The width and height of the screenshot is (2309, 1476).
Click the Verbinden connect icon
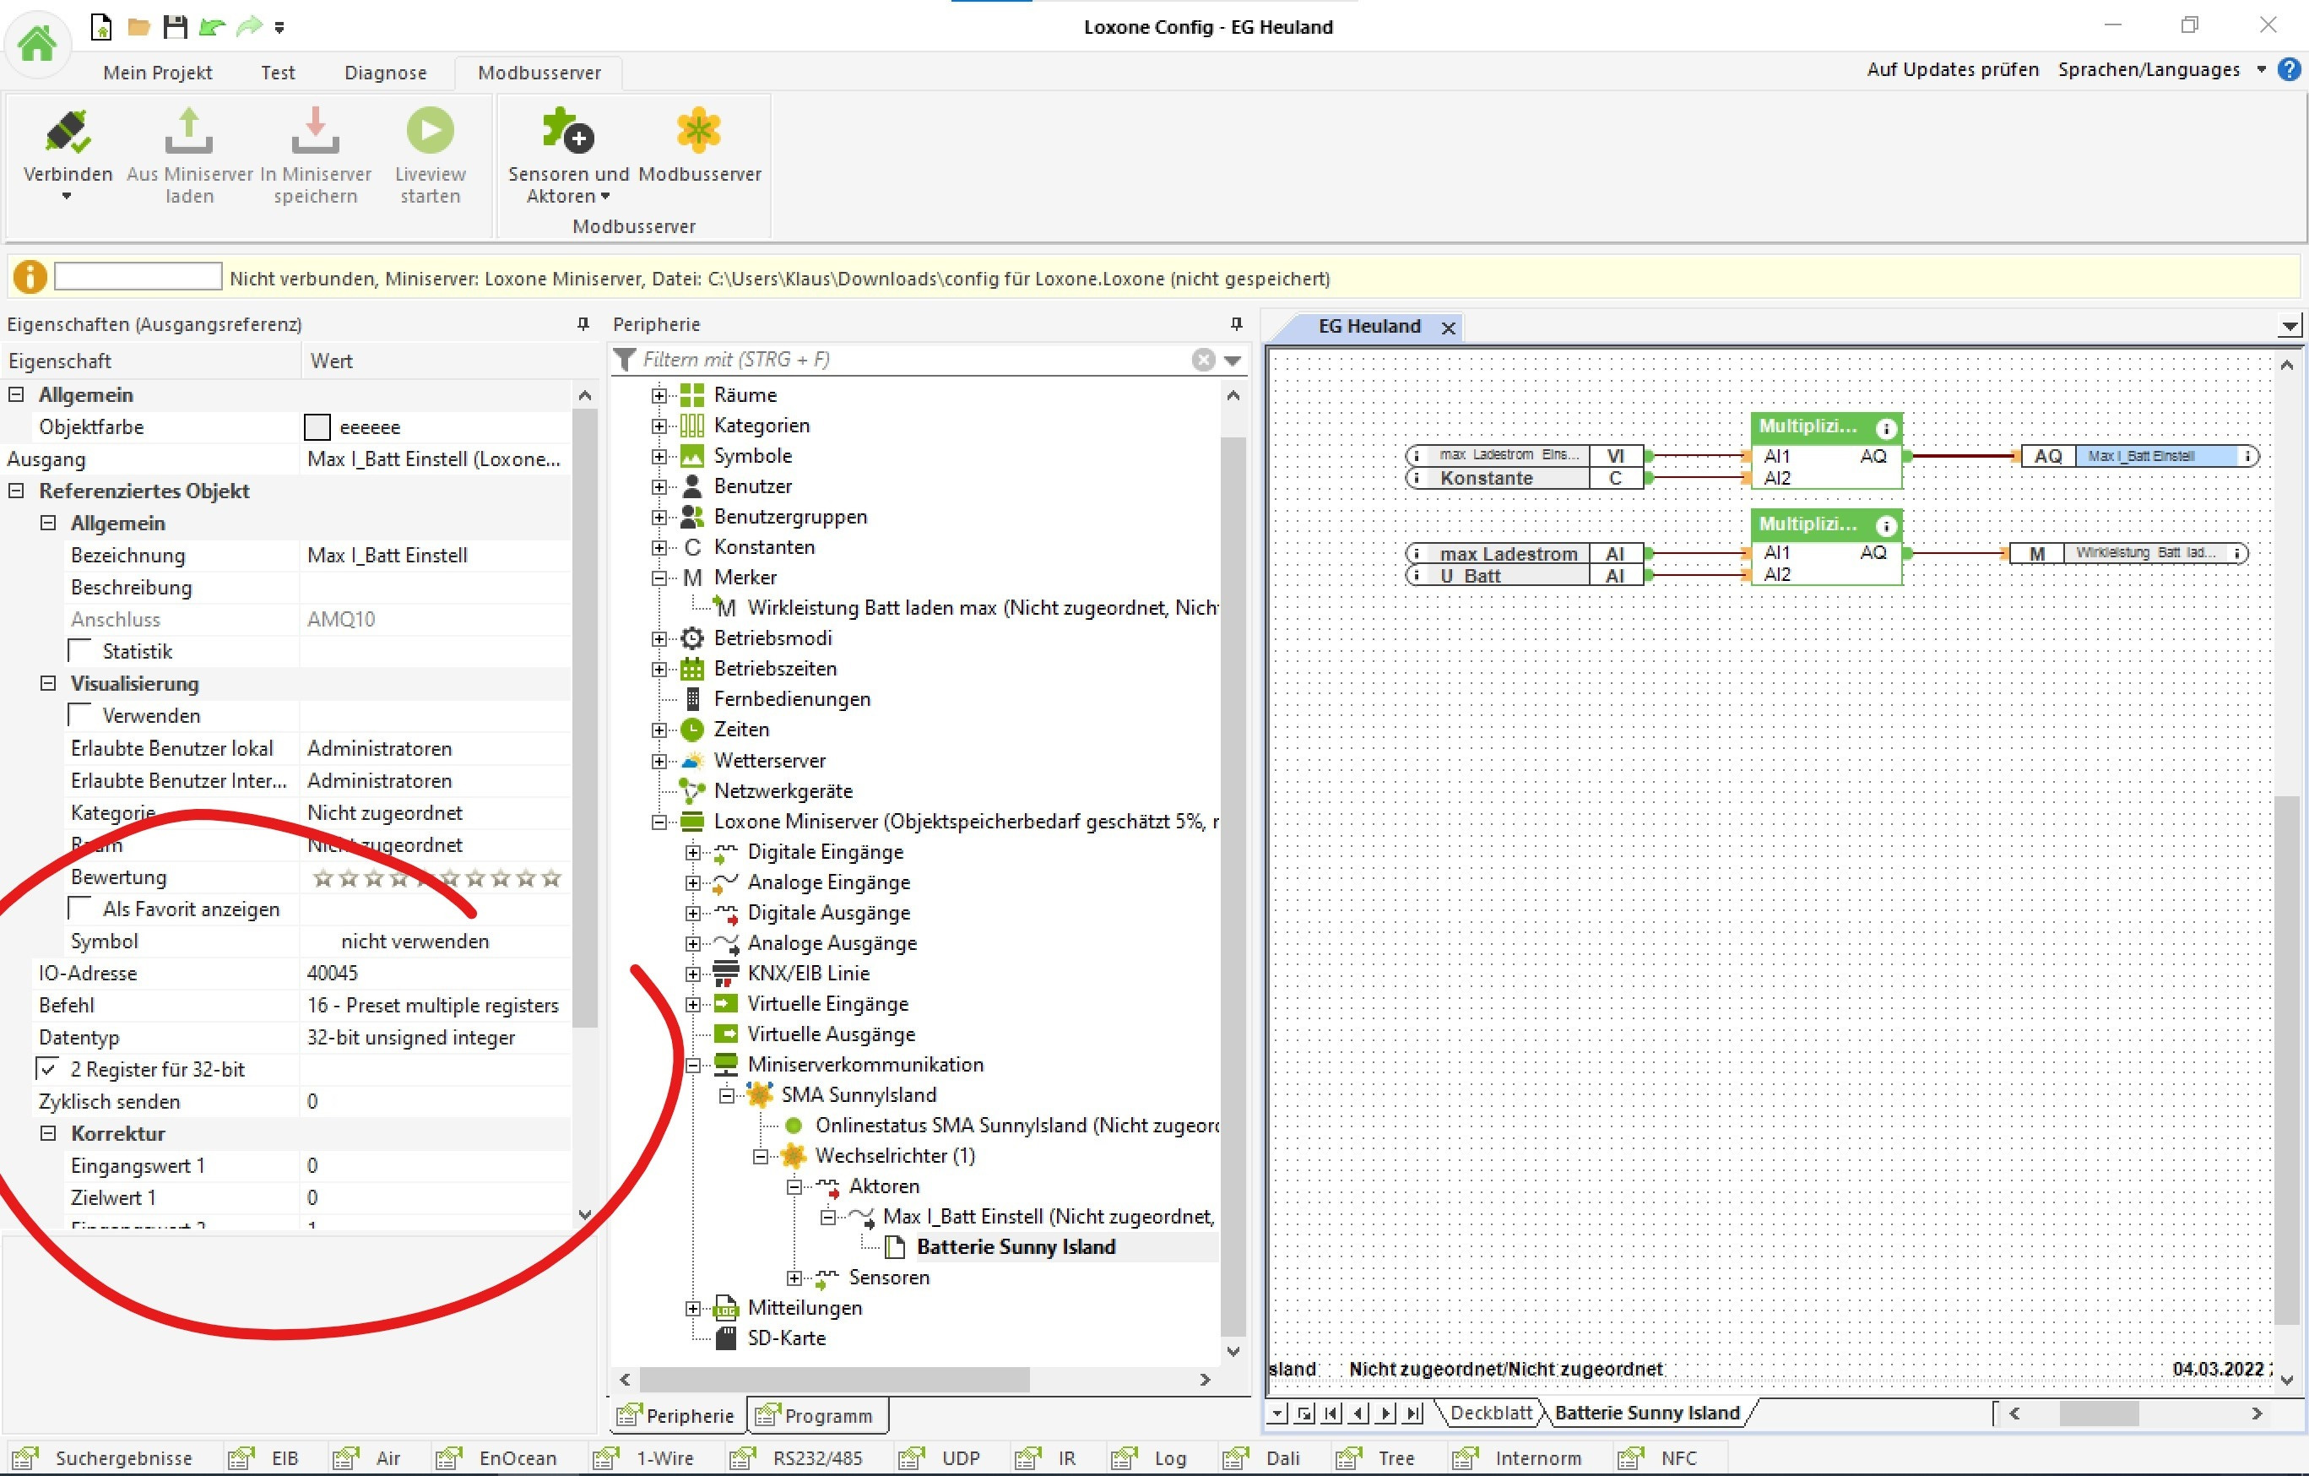(x=68, y=133)
